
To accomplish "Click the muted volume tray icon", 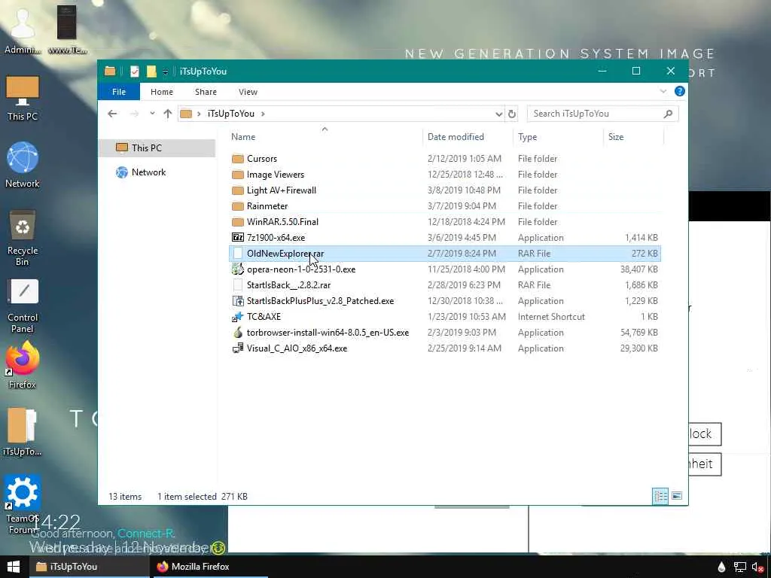I will (757, 567).
